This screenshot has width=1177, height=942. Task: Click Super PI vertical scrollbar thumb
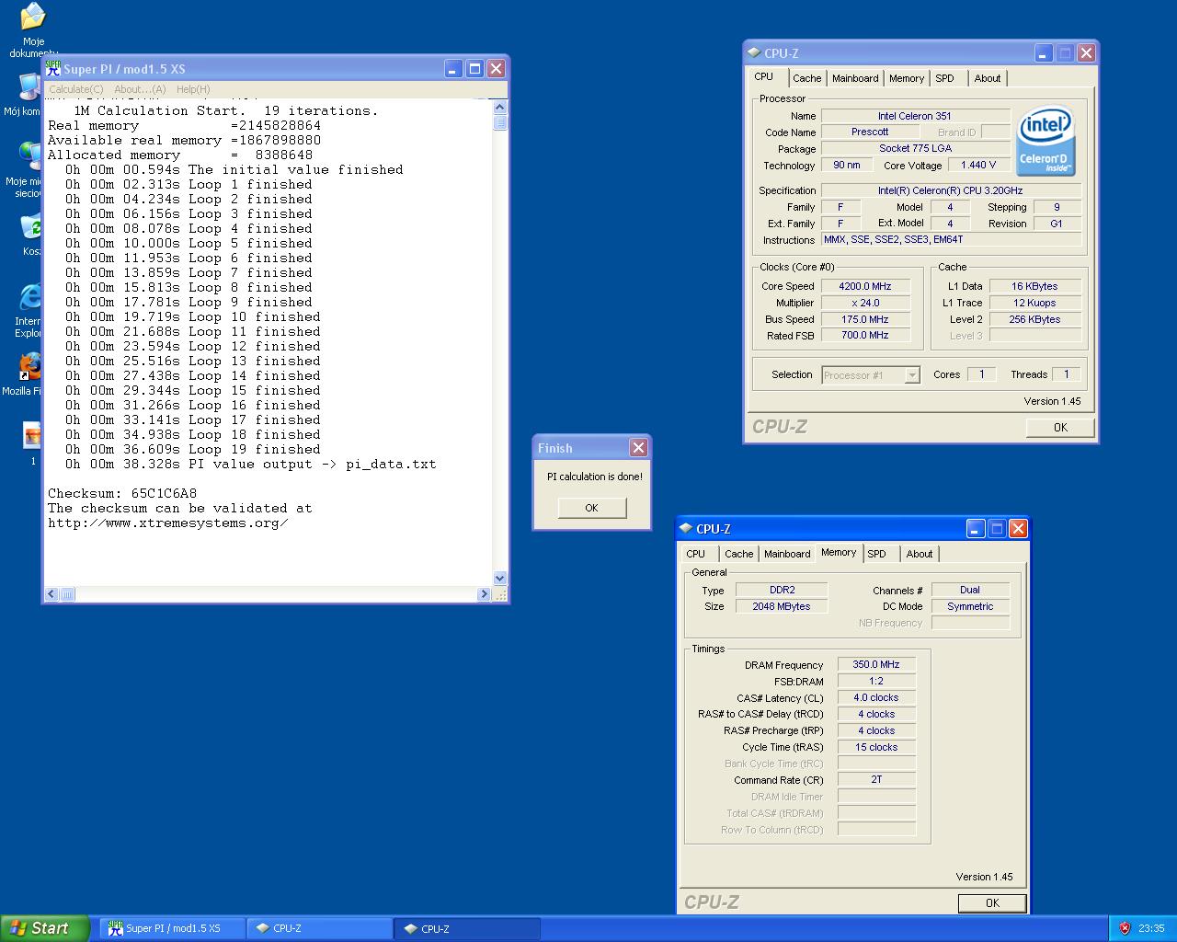(500, 123)
